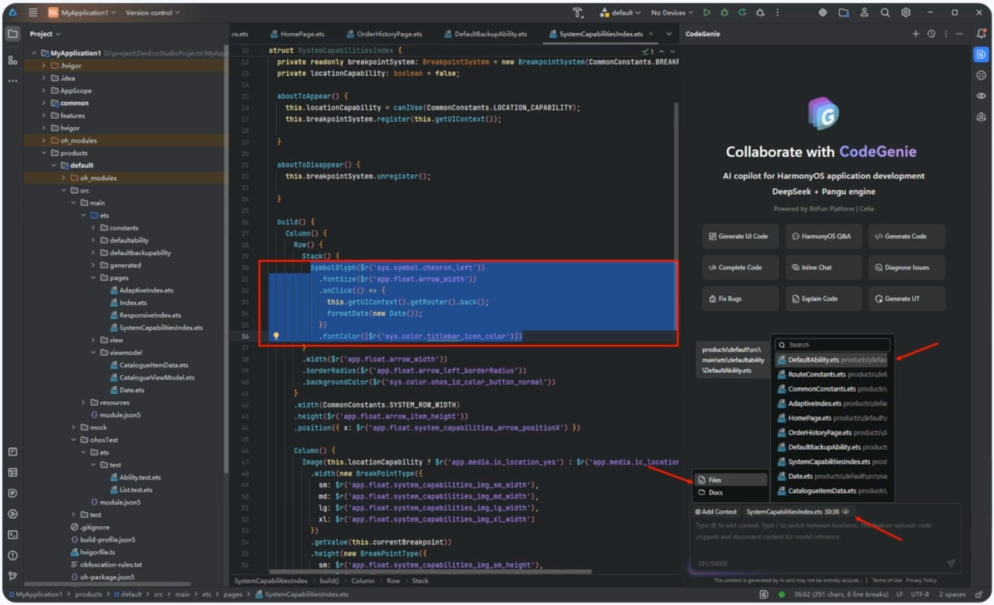Collapse the viewmodel folder
The width and height of the screenshot is (994, 605).
[x=93, y=352]
